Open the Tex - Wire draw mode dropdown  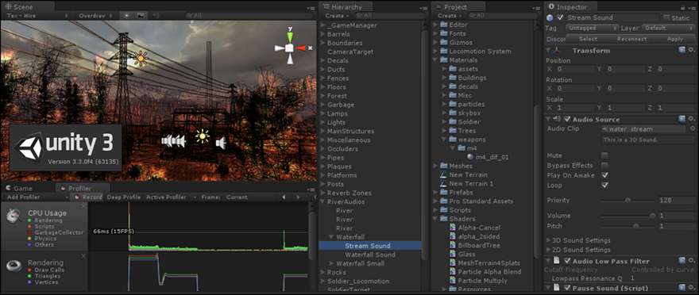tap(37, 15)
